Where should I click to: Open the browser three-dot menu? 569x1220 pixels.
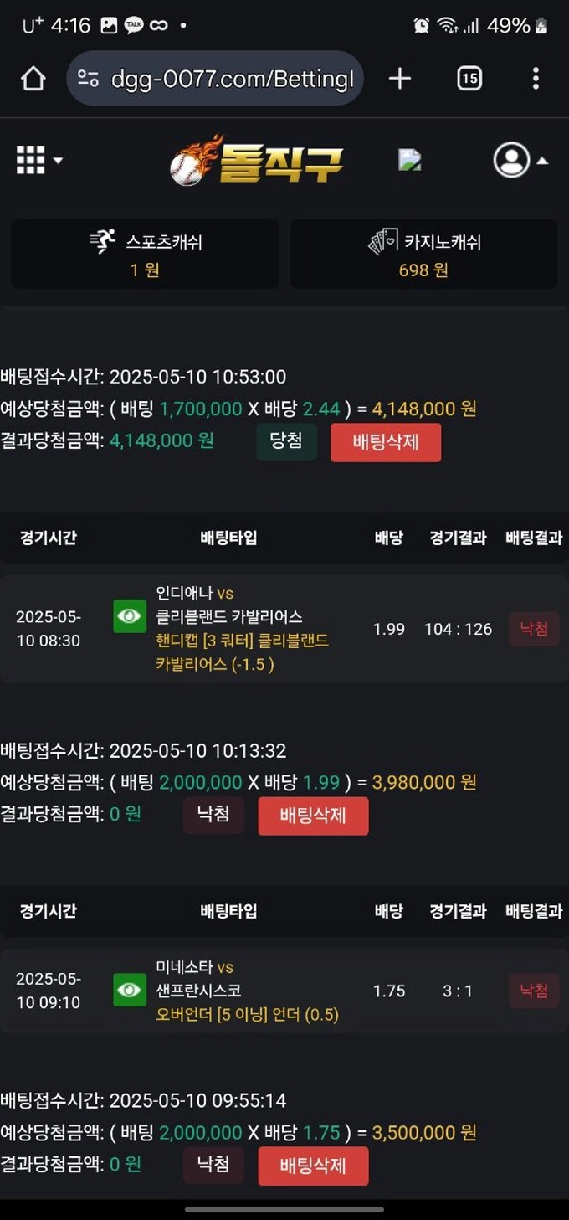pos(536,79)
